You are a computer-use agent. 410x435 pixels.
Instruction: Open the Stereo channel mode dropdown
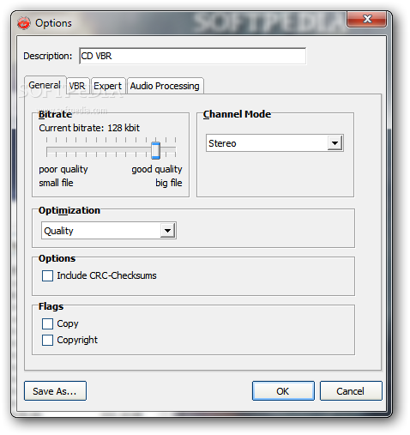point(274,143)
